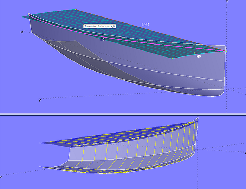
Task: Click the Z axis label at top right
Action: point(227,2)
